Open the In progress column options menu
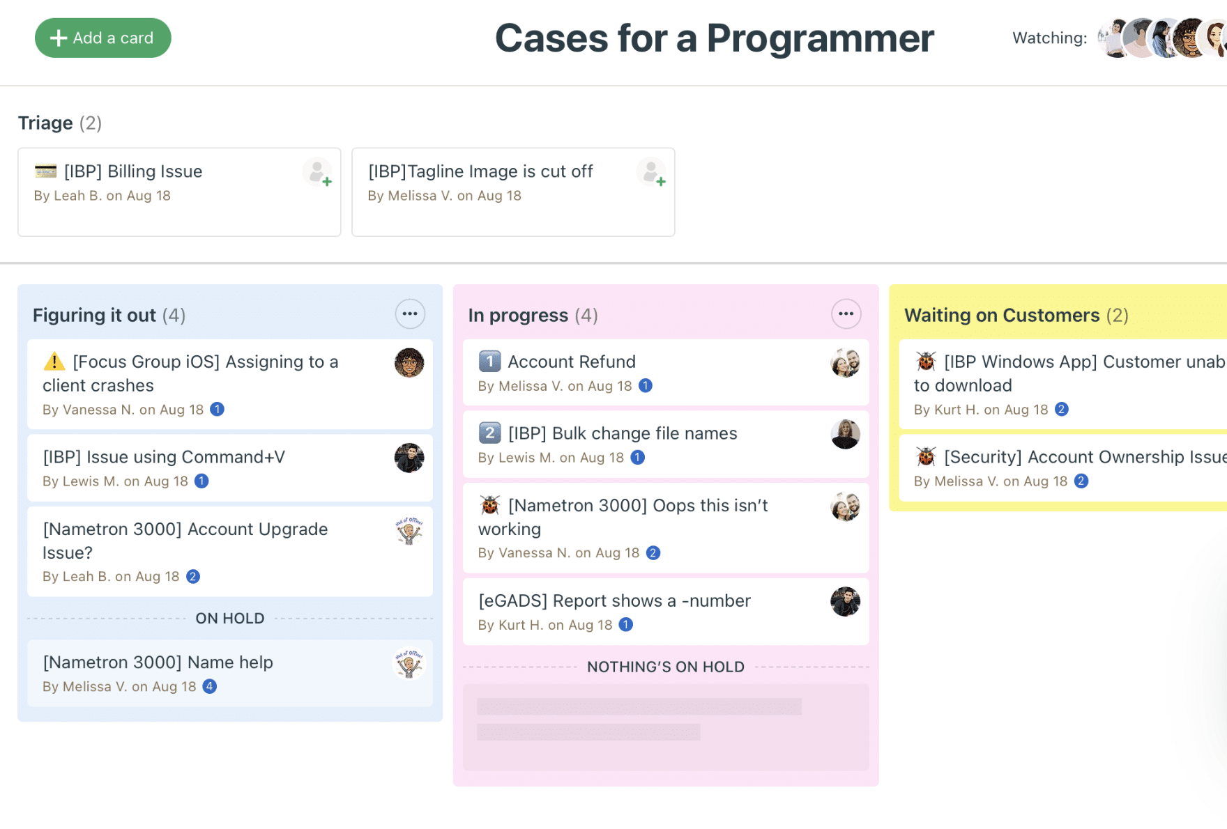1227x829 pixels. click(846, 314)
